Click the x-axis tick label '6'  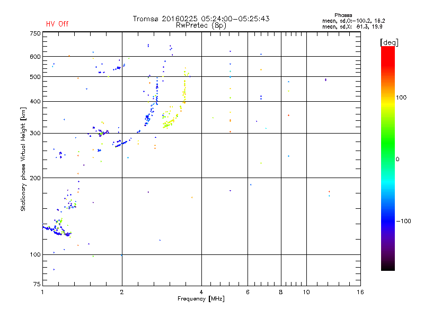[248, 292]
